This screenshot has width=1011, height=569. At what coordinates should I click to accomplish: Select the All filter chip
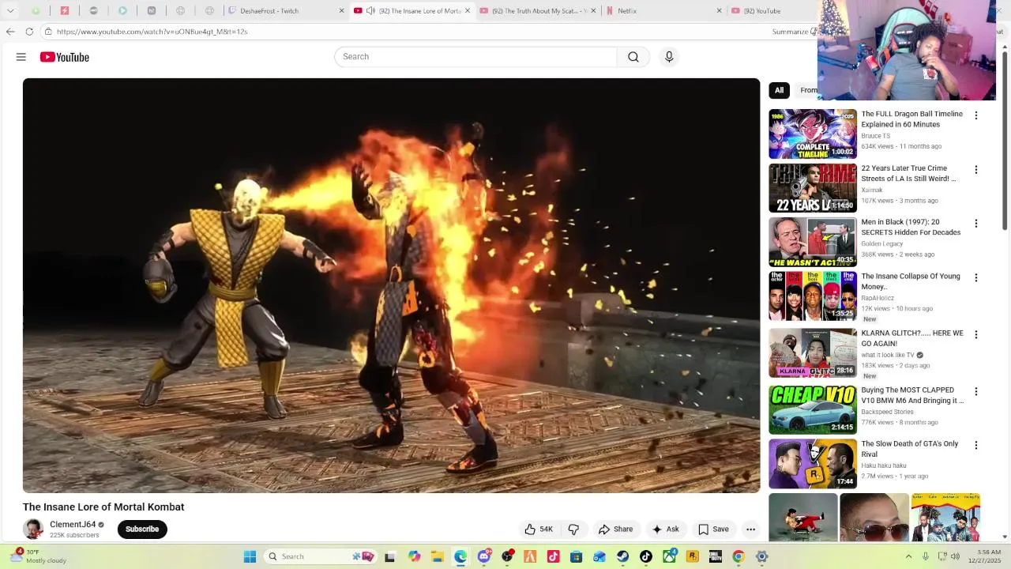[x=779, y=90]
